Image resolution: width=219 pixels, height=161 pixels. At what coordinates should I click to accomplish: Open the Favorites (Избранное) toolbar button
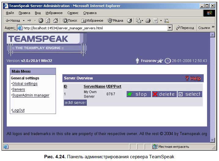[x=92, y=20]
